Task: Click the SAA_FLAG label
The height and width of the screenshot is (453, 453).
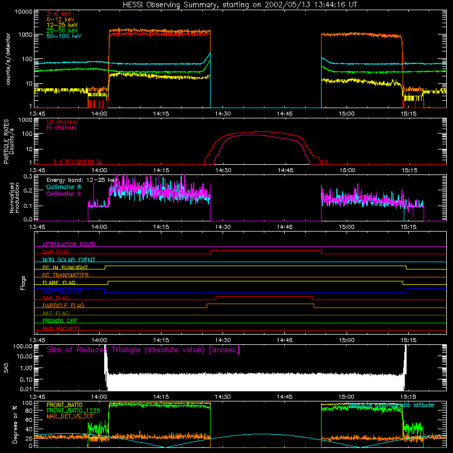Action: coord(55,298)
